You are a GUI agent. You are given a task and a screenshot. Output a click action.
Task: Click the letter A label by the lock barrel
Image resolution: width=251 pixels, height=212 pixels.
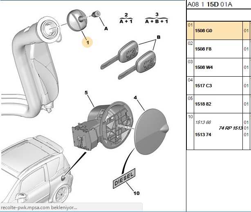(x=106, y=29)
